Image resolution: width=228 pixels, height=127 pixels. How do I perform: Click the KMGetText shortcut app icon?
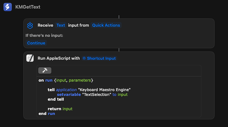coord(8,7)
